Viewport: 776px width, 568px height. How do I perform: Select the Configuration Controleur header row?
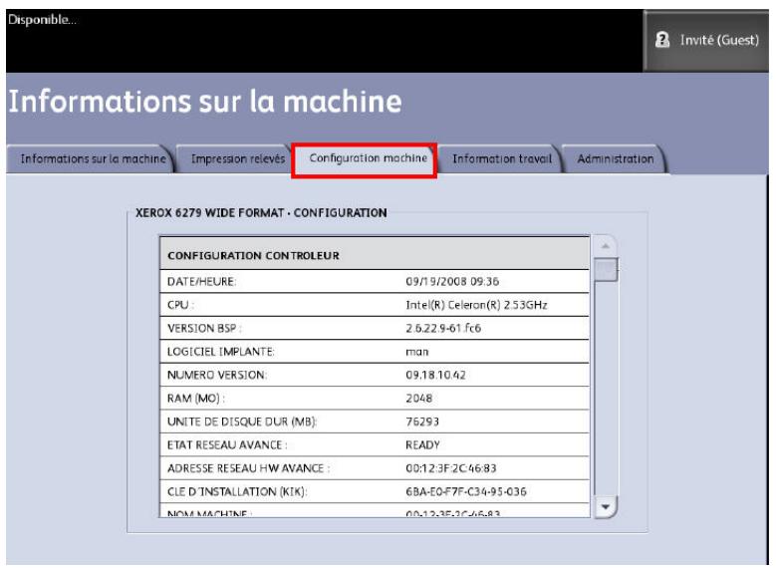pos(375,256)
